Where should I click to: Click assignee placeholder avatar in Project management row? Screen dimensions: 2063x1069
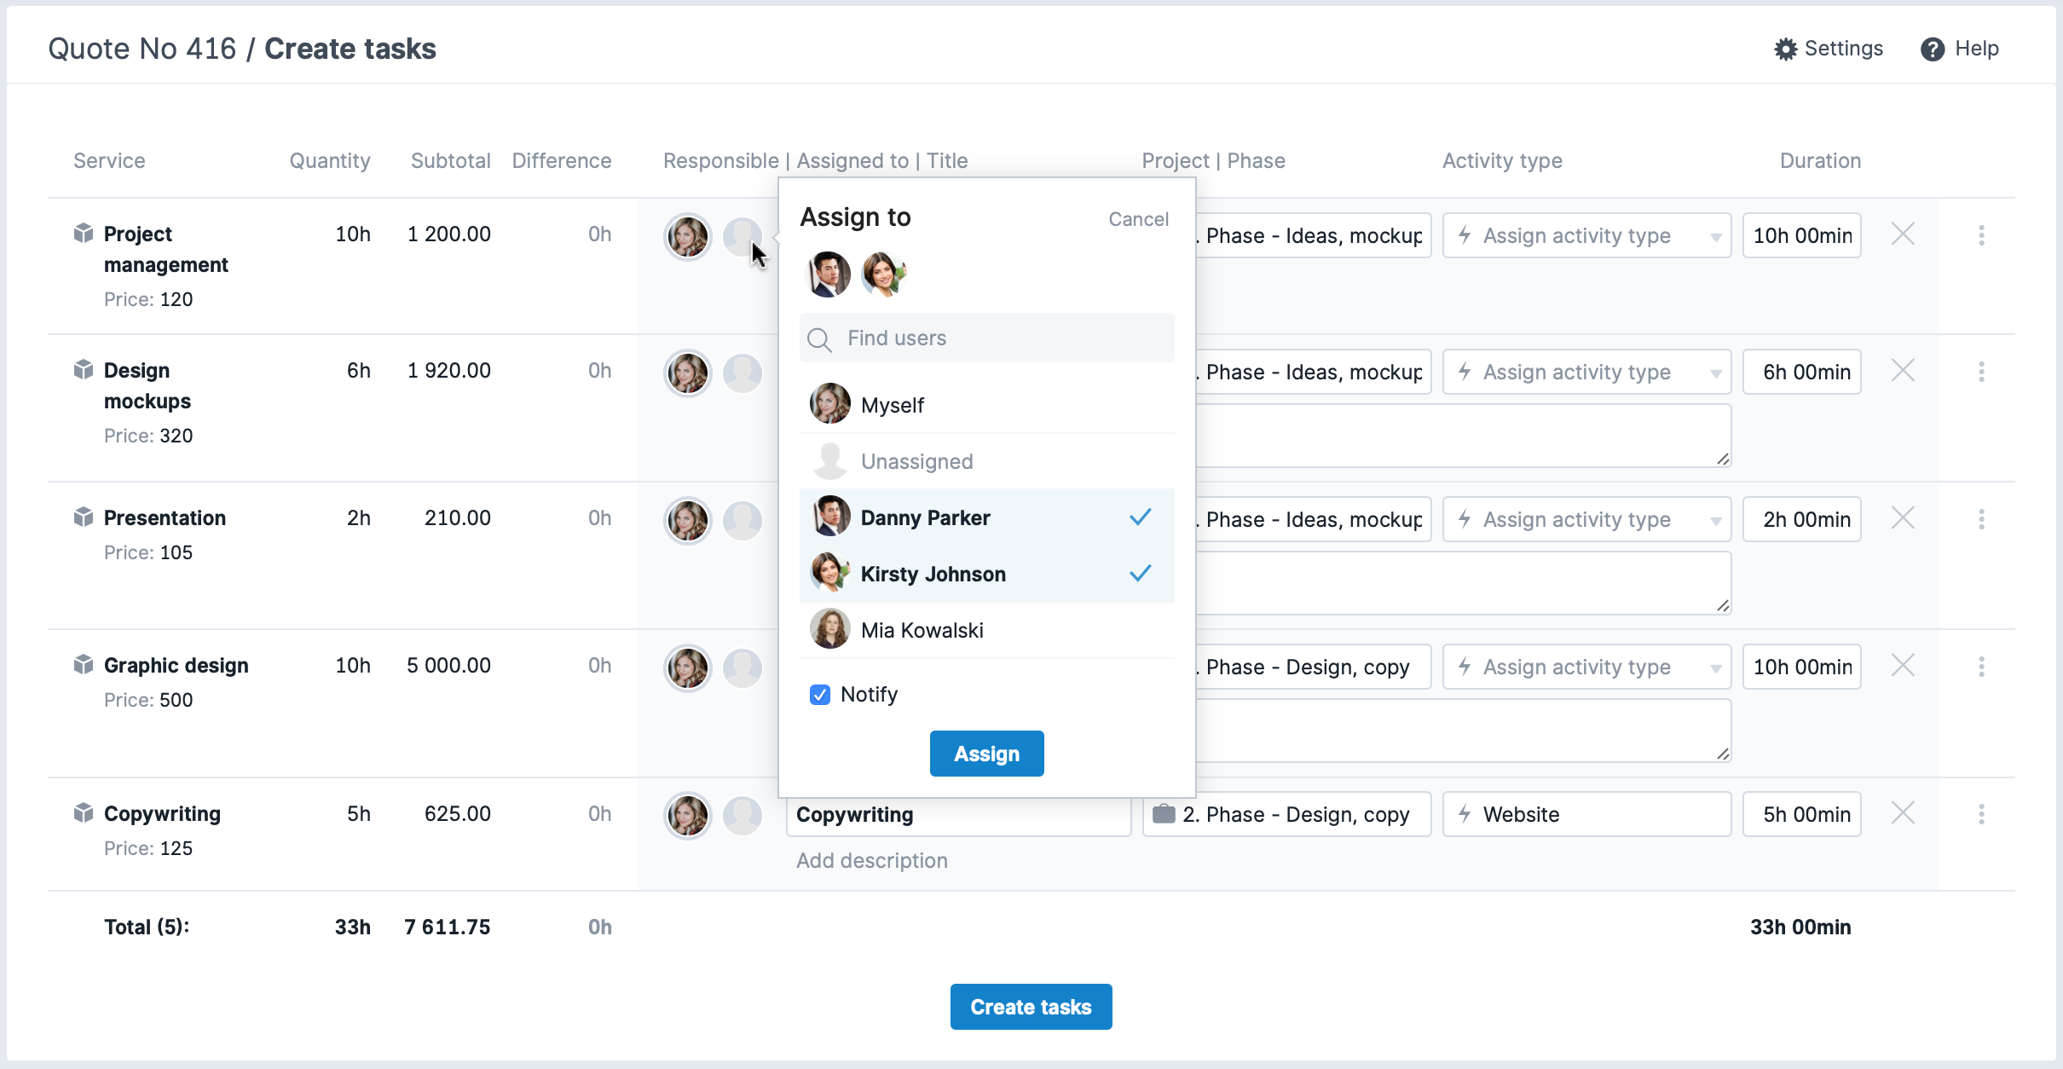pos(743,236)
